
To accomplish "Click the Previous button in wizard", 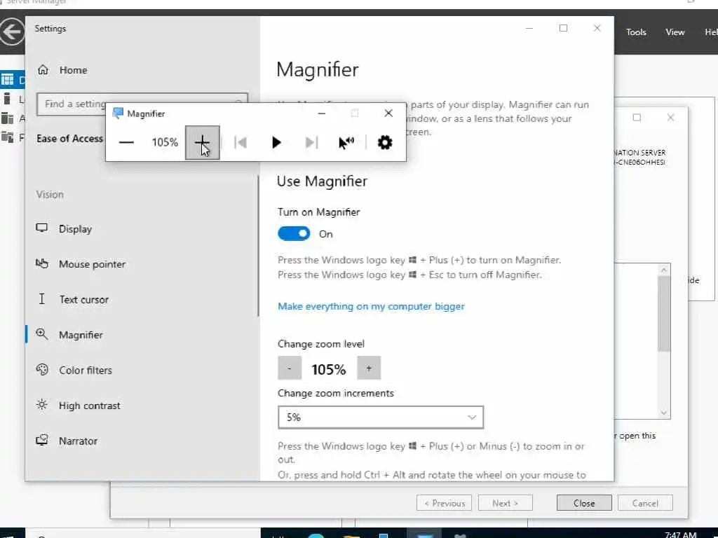I will click(444, 503).
